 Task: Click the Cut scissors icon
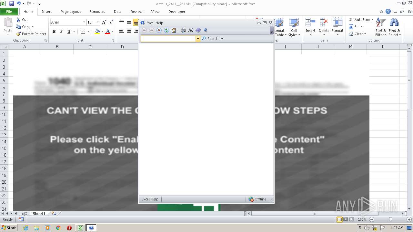click(18, 20)
